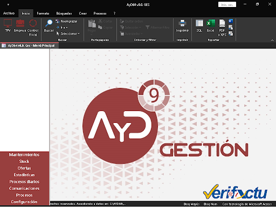Image resolution: width=276 pixels, height=207 pixels.
Task: Open the Seleccionar dropdown
Action: pos(68,33)
